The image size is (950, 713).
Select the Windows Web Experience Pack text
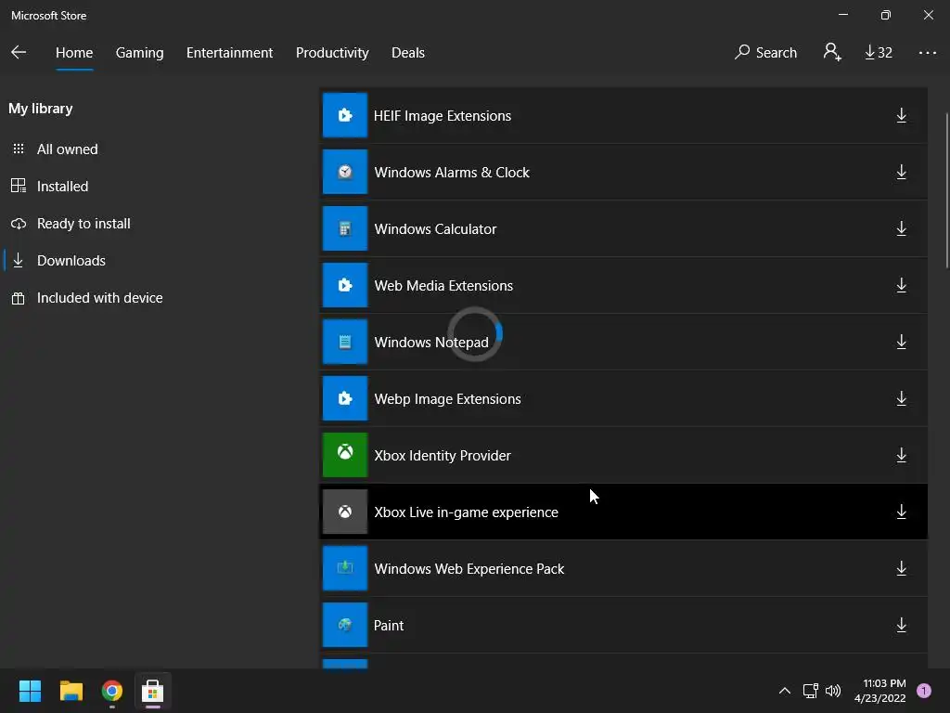tap(469, 569)
